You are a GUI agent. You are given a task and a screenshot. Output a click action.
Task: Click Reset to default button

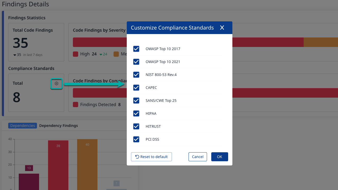[x=151, y=157]
